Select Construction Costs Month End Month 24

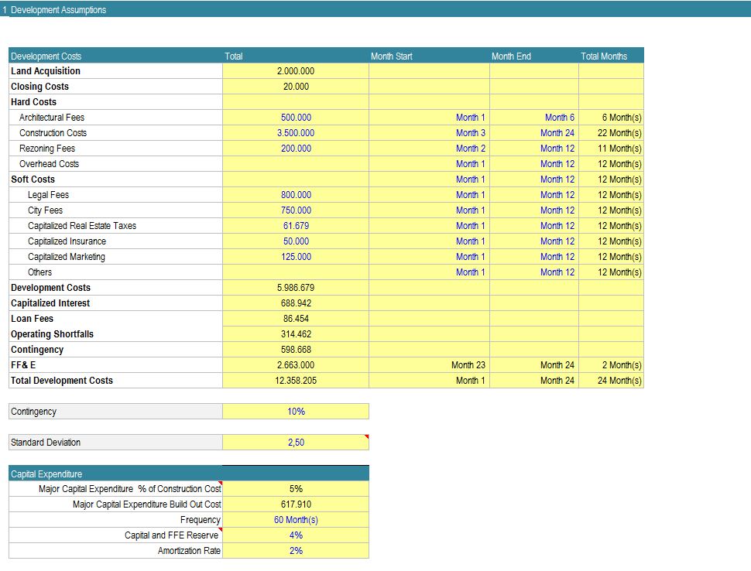(x=534, y=132)
